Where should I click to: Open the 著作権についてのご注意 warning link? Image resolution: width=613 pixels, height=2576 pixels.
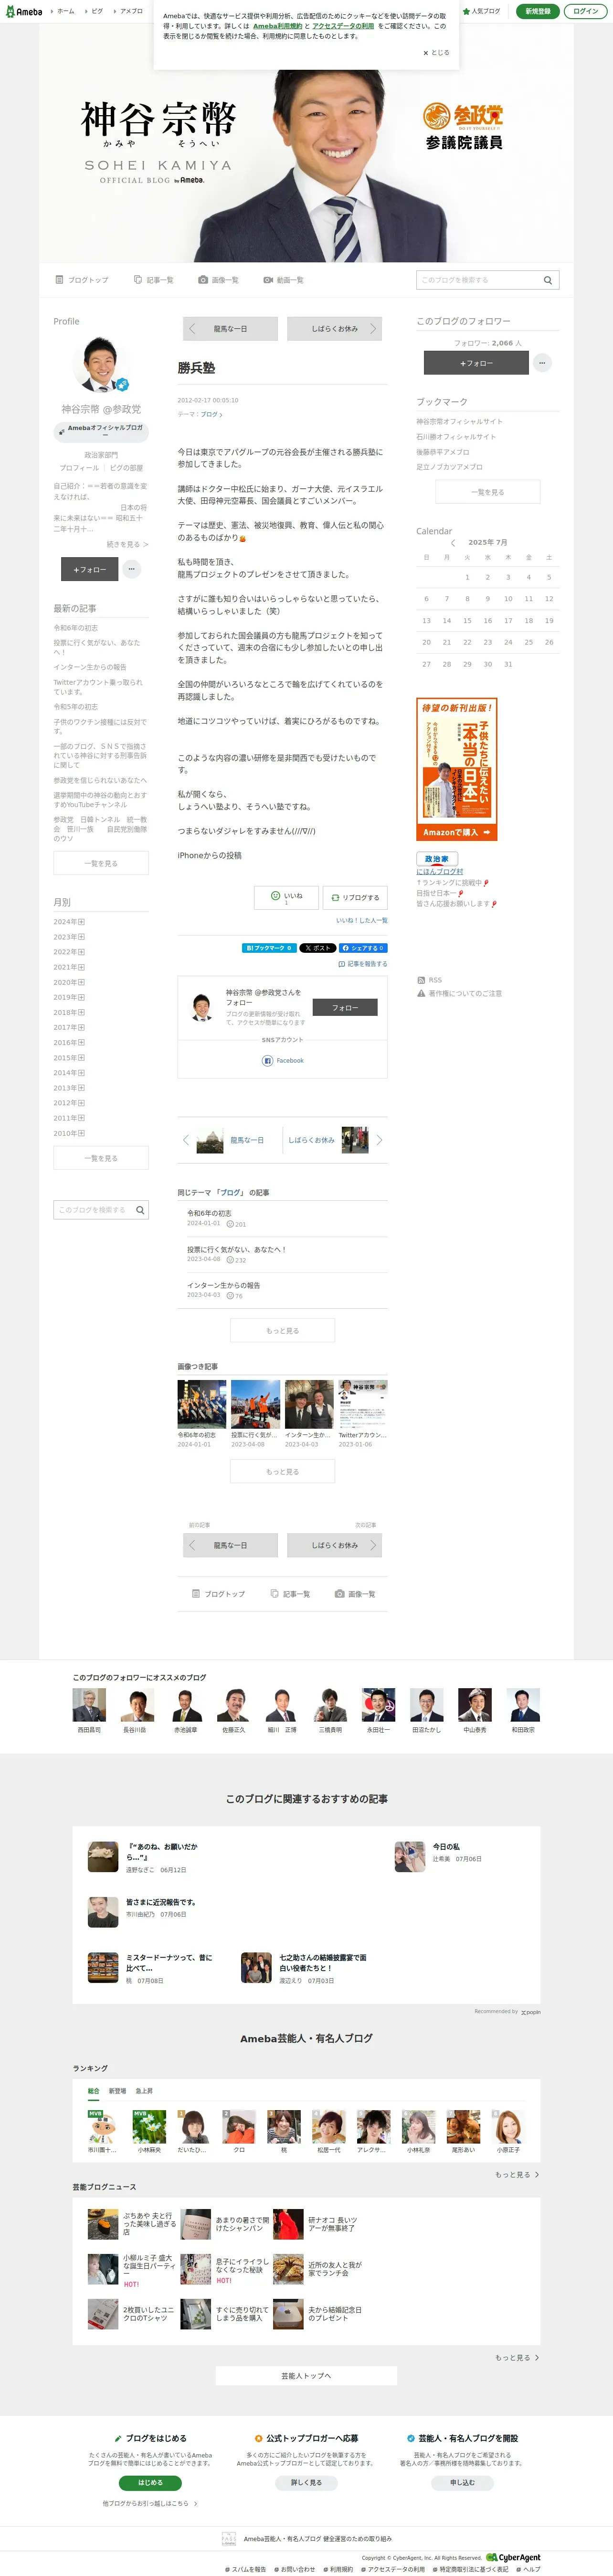click(459, 994)
